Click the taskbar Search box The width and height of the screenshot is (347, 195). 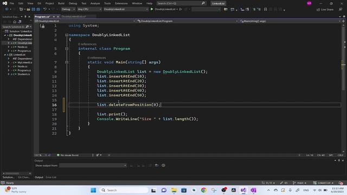124,190
